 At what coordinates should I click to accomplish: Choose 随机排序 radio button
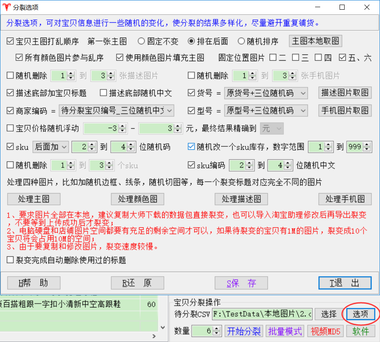coord(241,41)
